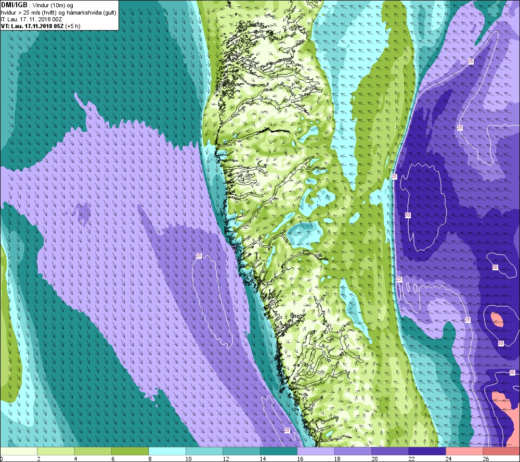Click the legend scale label "4"
The height and width of the screenshot is (462, 520).
(75, 459)
